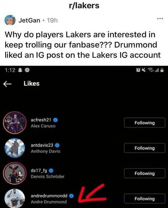Toggle Following button for Dennis Schröder

point(145,173)
